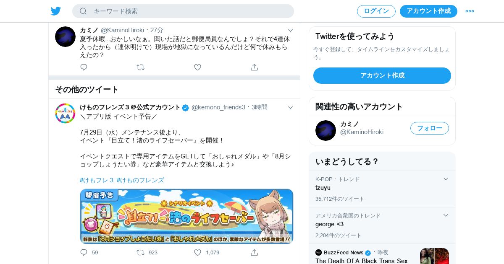Retweet the けものフレンズ3 tweet with 923 retweets

[x=141, y=252]
